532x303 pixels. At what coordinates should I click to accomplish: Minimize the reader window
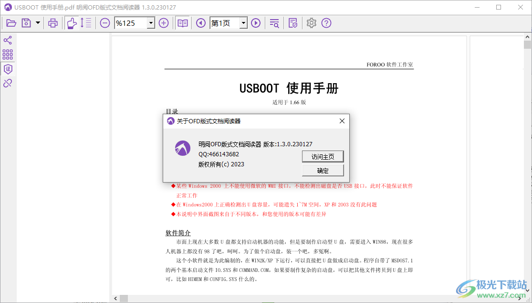point(477,7)
